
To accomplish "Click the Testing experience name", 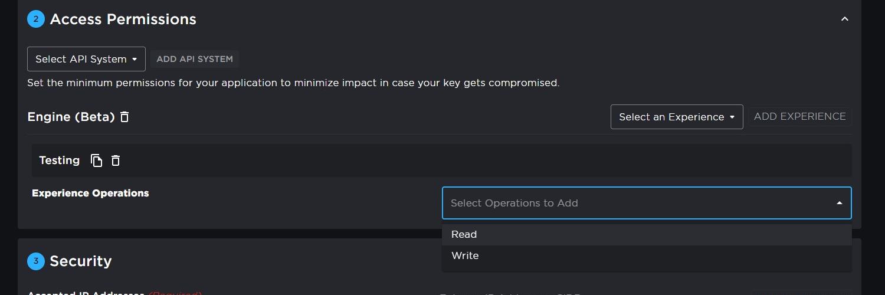I will [59, 160].
